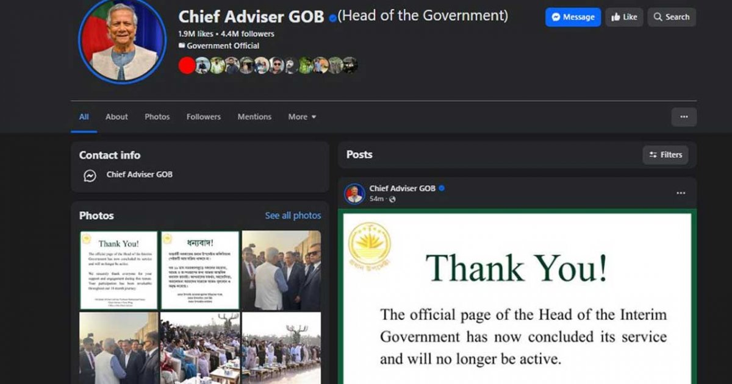Viewport: 732px width, 384px height.
Task: Open the post options three-dots menu
Action: pos(681,193)
